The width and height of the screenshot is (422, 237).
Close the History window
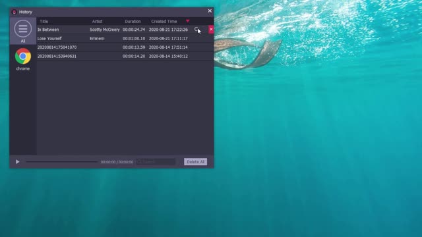(210, 11)
